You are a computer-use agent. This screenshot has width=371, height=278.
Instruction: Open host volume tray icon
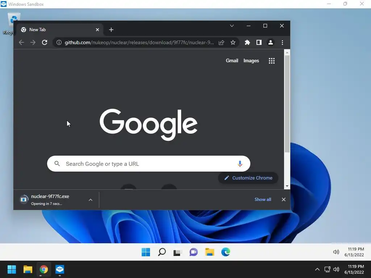tap(336, 269)
